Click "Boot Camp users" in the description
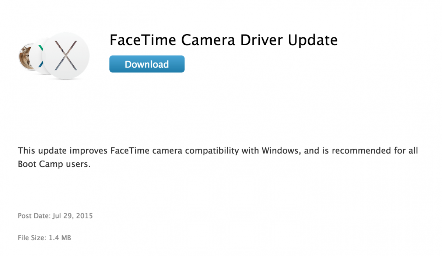442x256 pixels. click(54, 165)
